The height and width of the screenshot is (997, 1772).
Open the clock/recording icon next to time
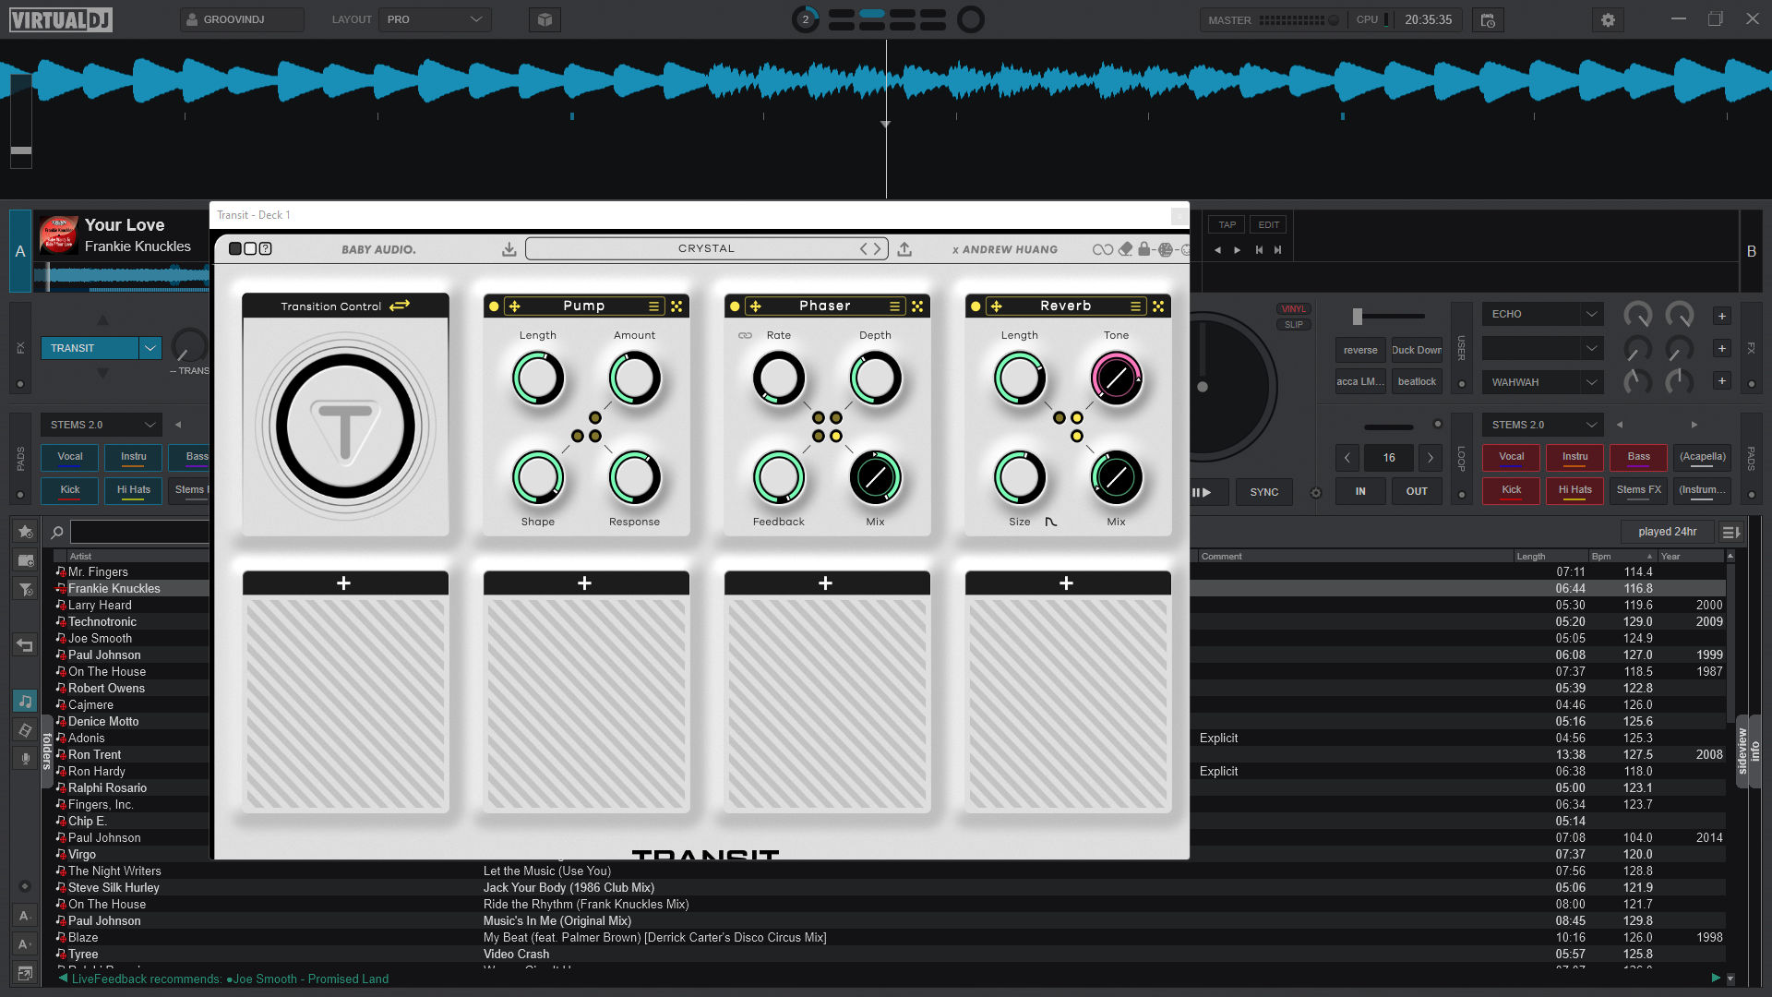pyautogui.click(x=1488, y=19)
